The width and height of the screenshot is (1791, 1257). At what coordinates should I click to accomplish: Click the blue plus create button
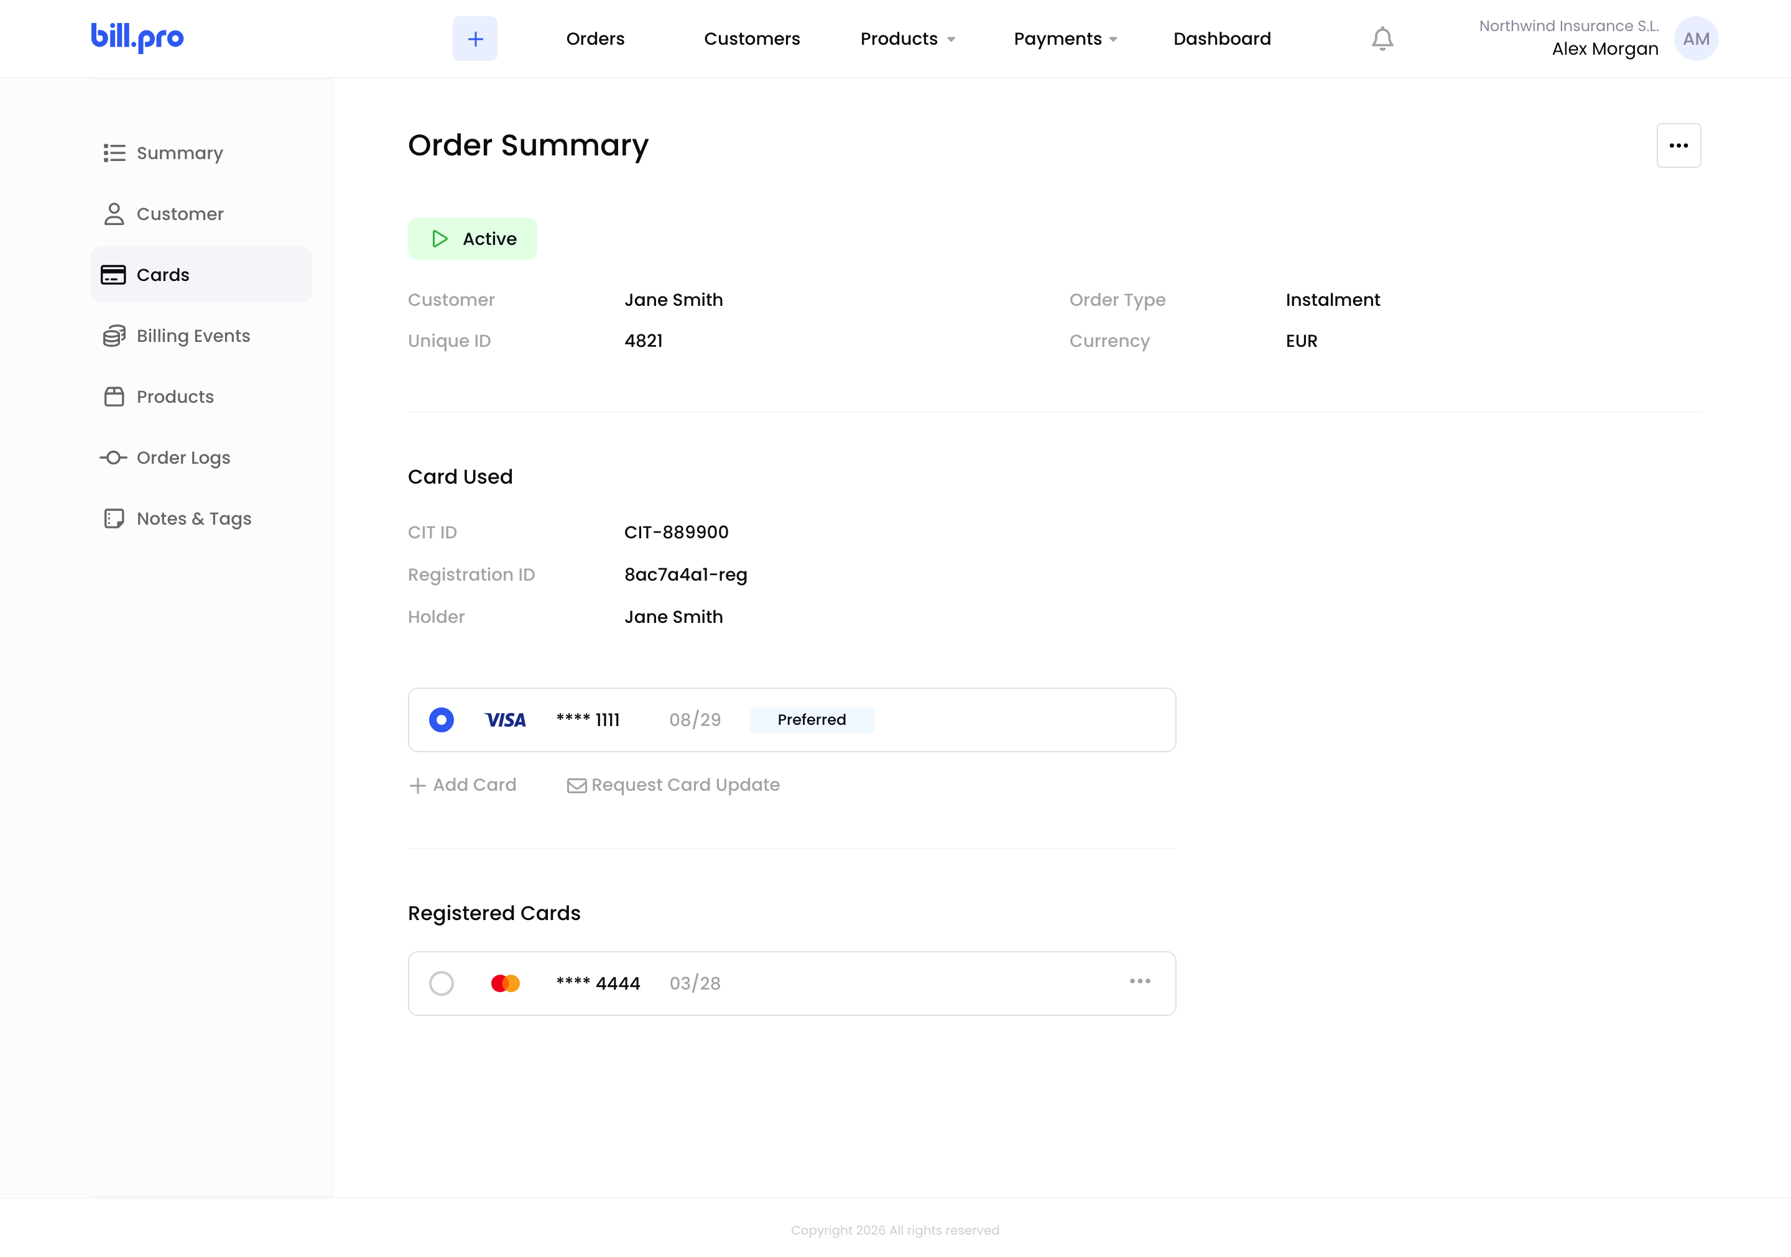(475, 39)
